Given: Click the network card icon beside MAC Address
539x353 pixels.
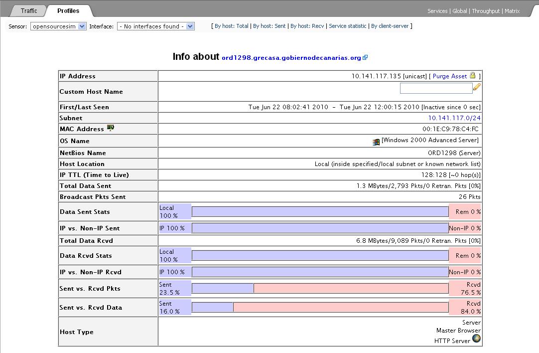Looking at the screenshot, I should [x=111, y=128].
